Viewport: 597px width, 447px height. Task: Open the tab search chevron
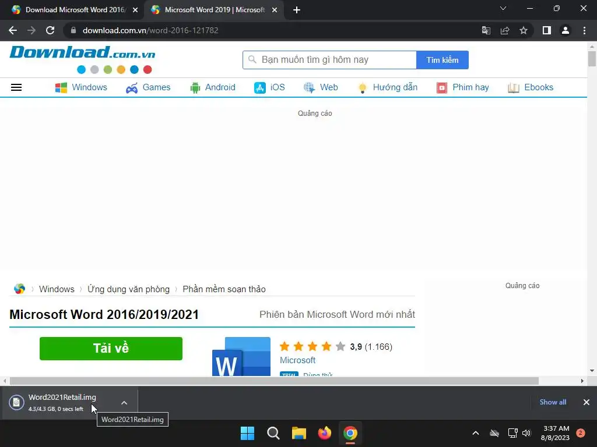tap(503, 8)
